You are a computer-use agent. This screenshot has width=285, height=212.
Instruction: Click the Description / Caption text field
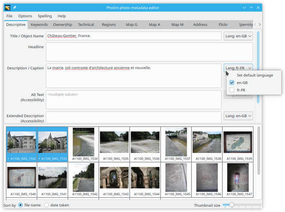(133, 76)
